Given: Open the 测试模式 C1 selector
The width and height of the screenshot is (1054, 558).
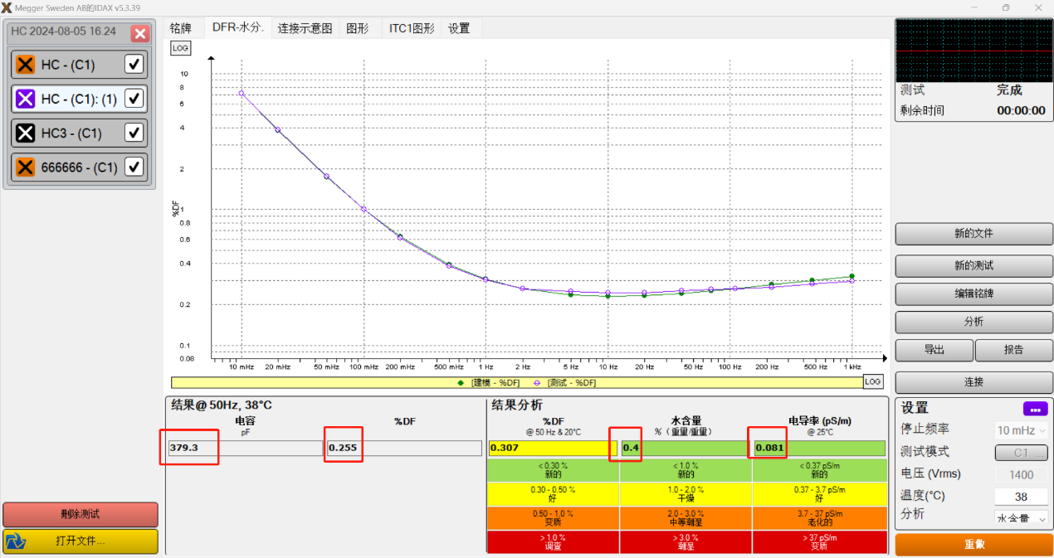Looking at the screenshot, I should 1021,453.
